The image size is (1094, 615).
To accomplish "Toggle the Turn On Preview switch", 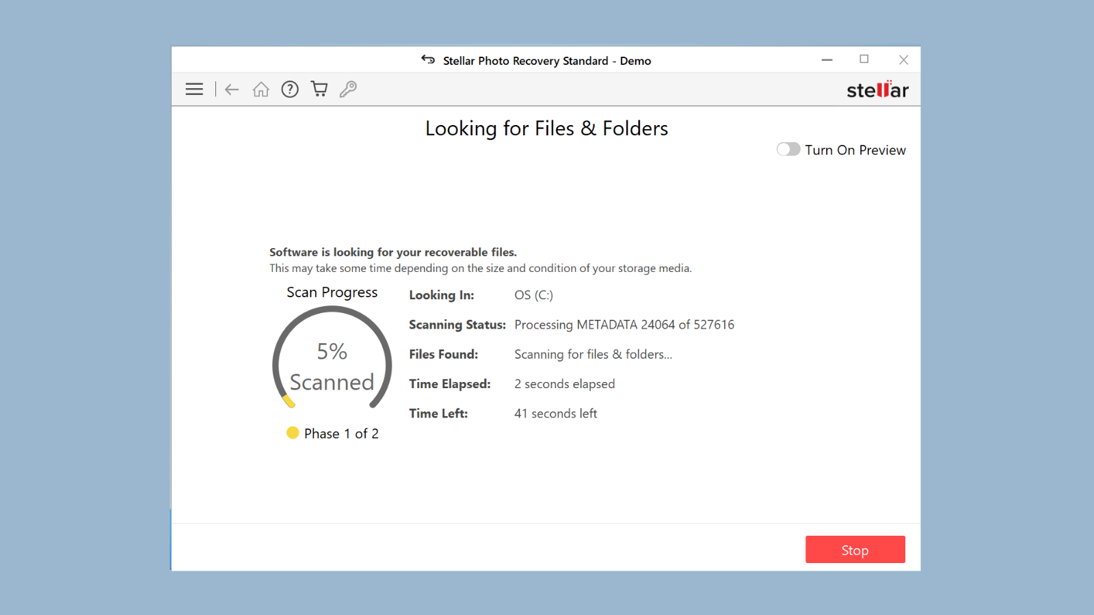I will coord(788,149).
